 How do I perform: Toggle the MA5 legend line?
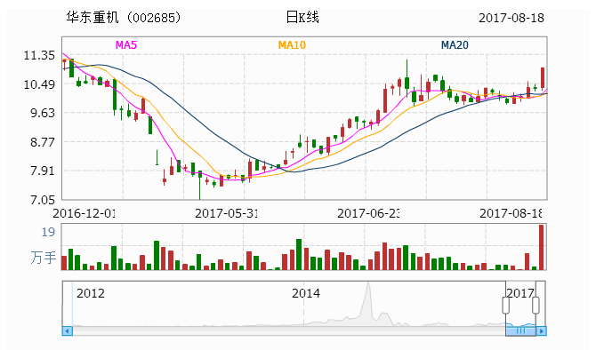[126, 45]
